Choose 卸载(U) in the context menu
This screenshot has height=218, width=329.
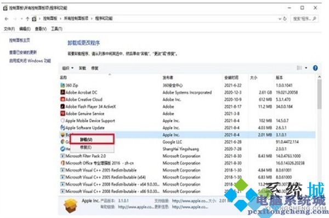coord(92,139)
